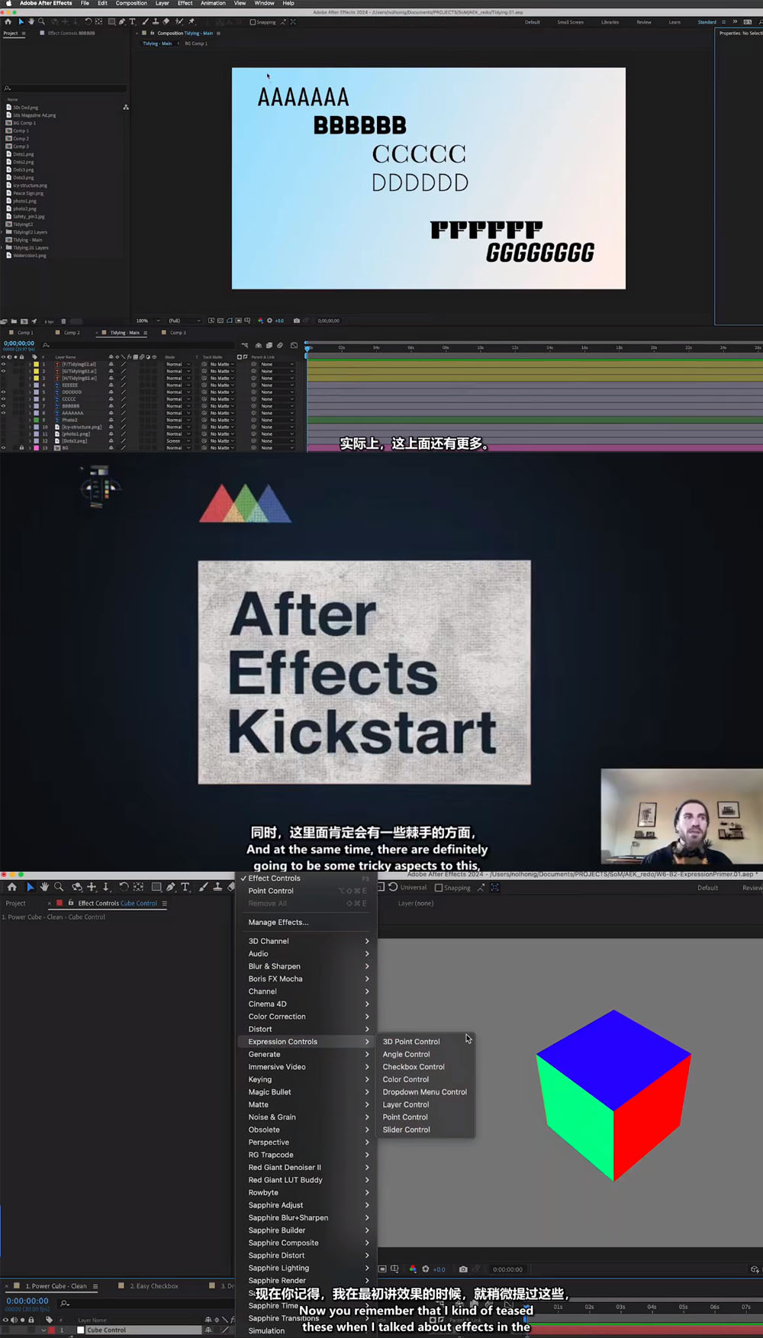
Task: Click snapshot camera in bottom viewer bar
Action: point(463,1269)
